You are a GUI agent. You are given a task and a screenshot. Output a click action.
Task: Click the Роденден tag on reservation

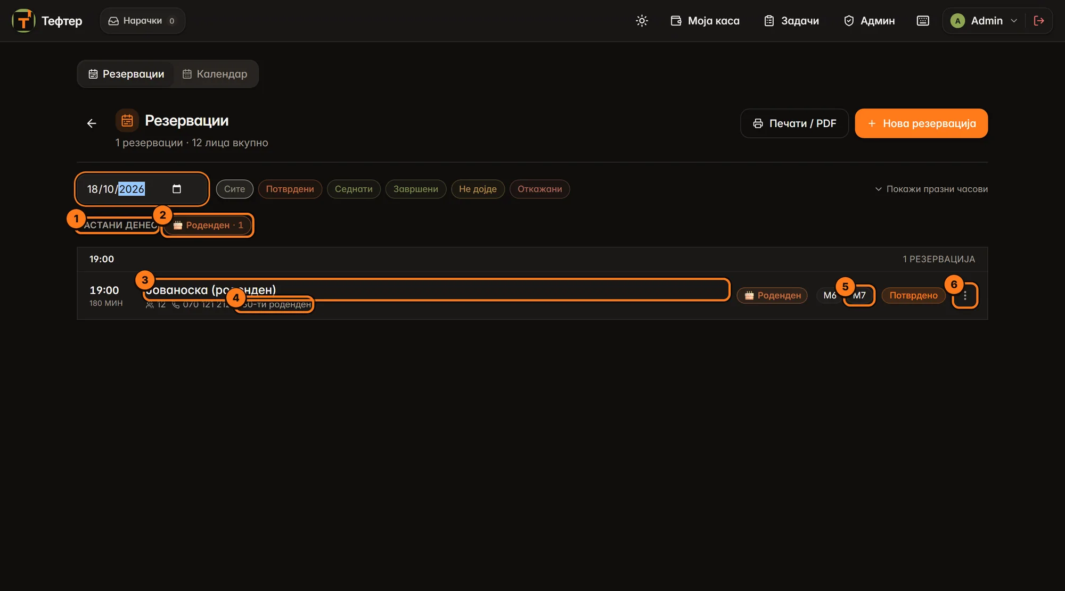click(x=772, y=295)
